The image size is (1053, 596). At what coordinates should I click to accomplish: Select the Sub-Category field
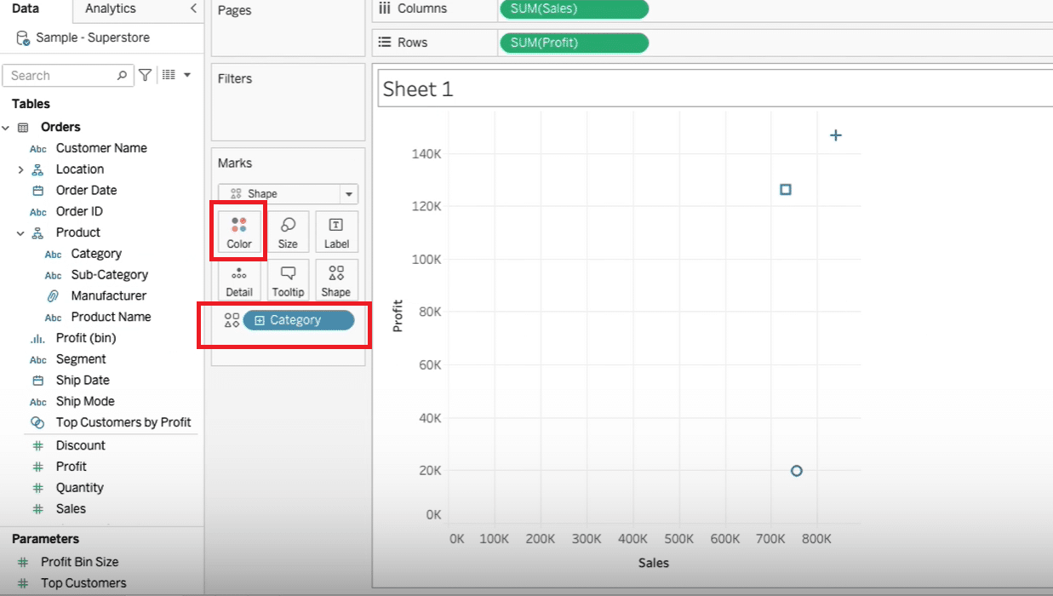(110, 275)
